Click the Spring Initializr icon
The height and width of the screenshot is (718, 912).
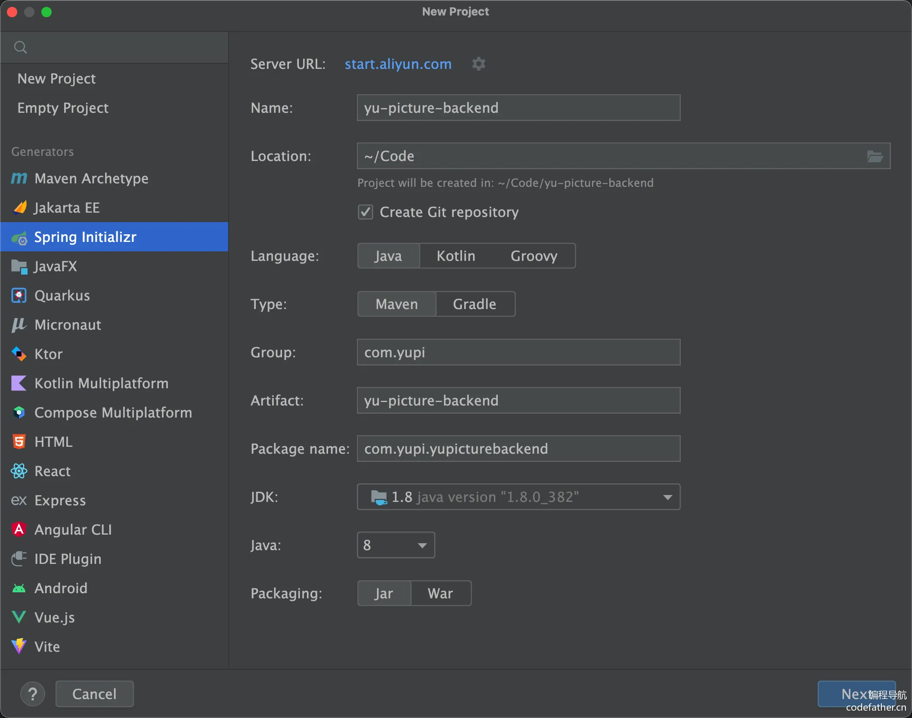pos(19,237)
